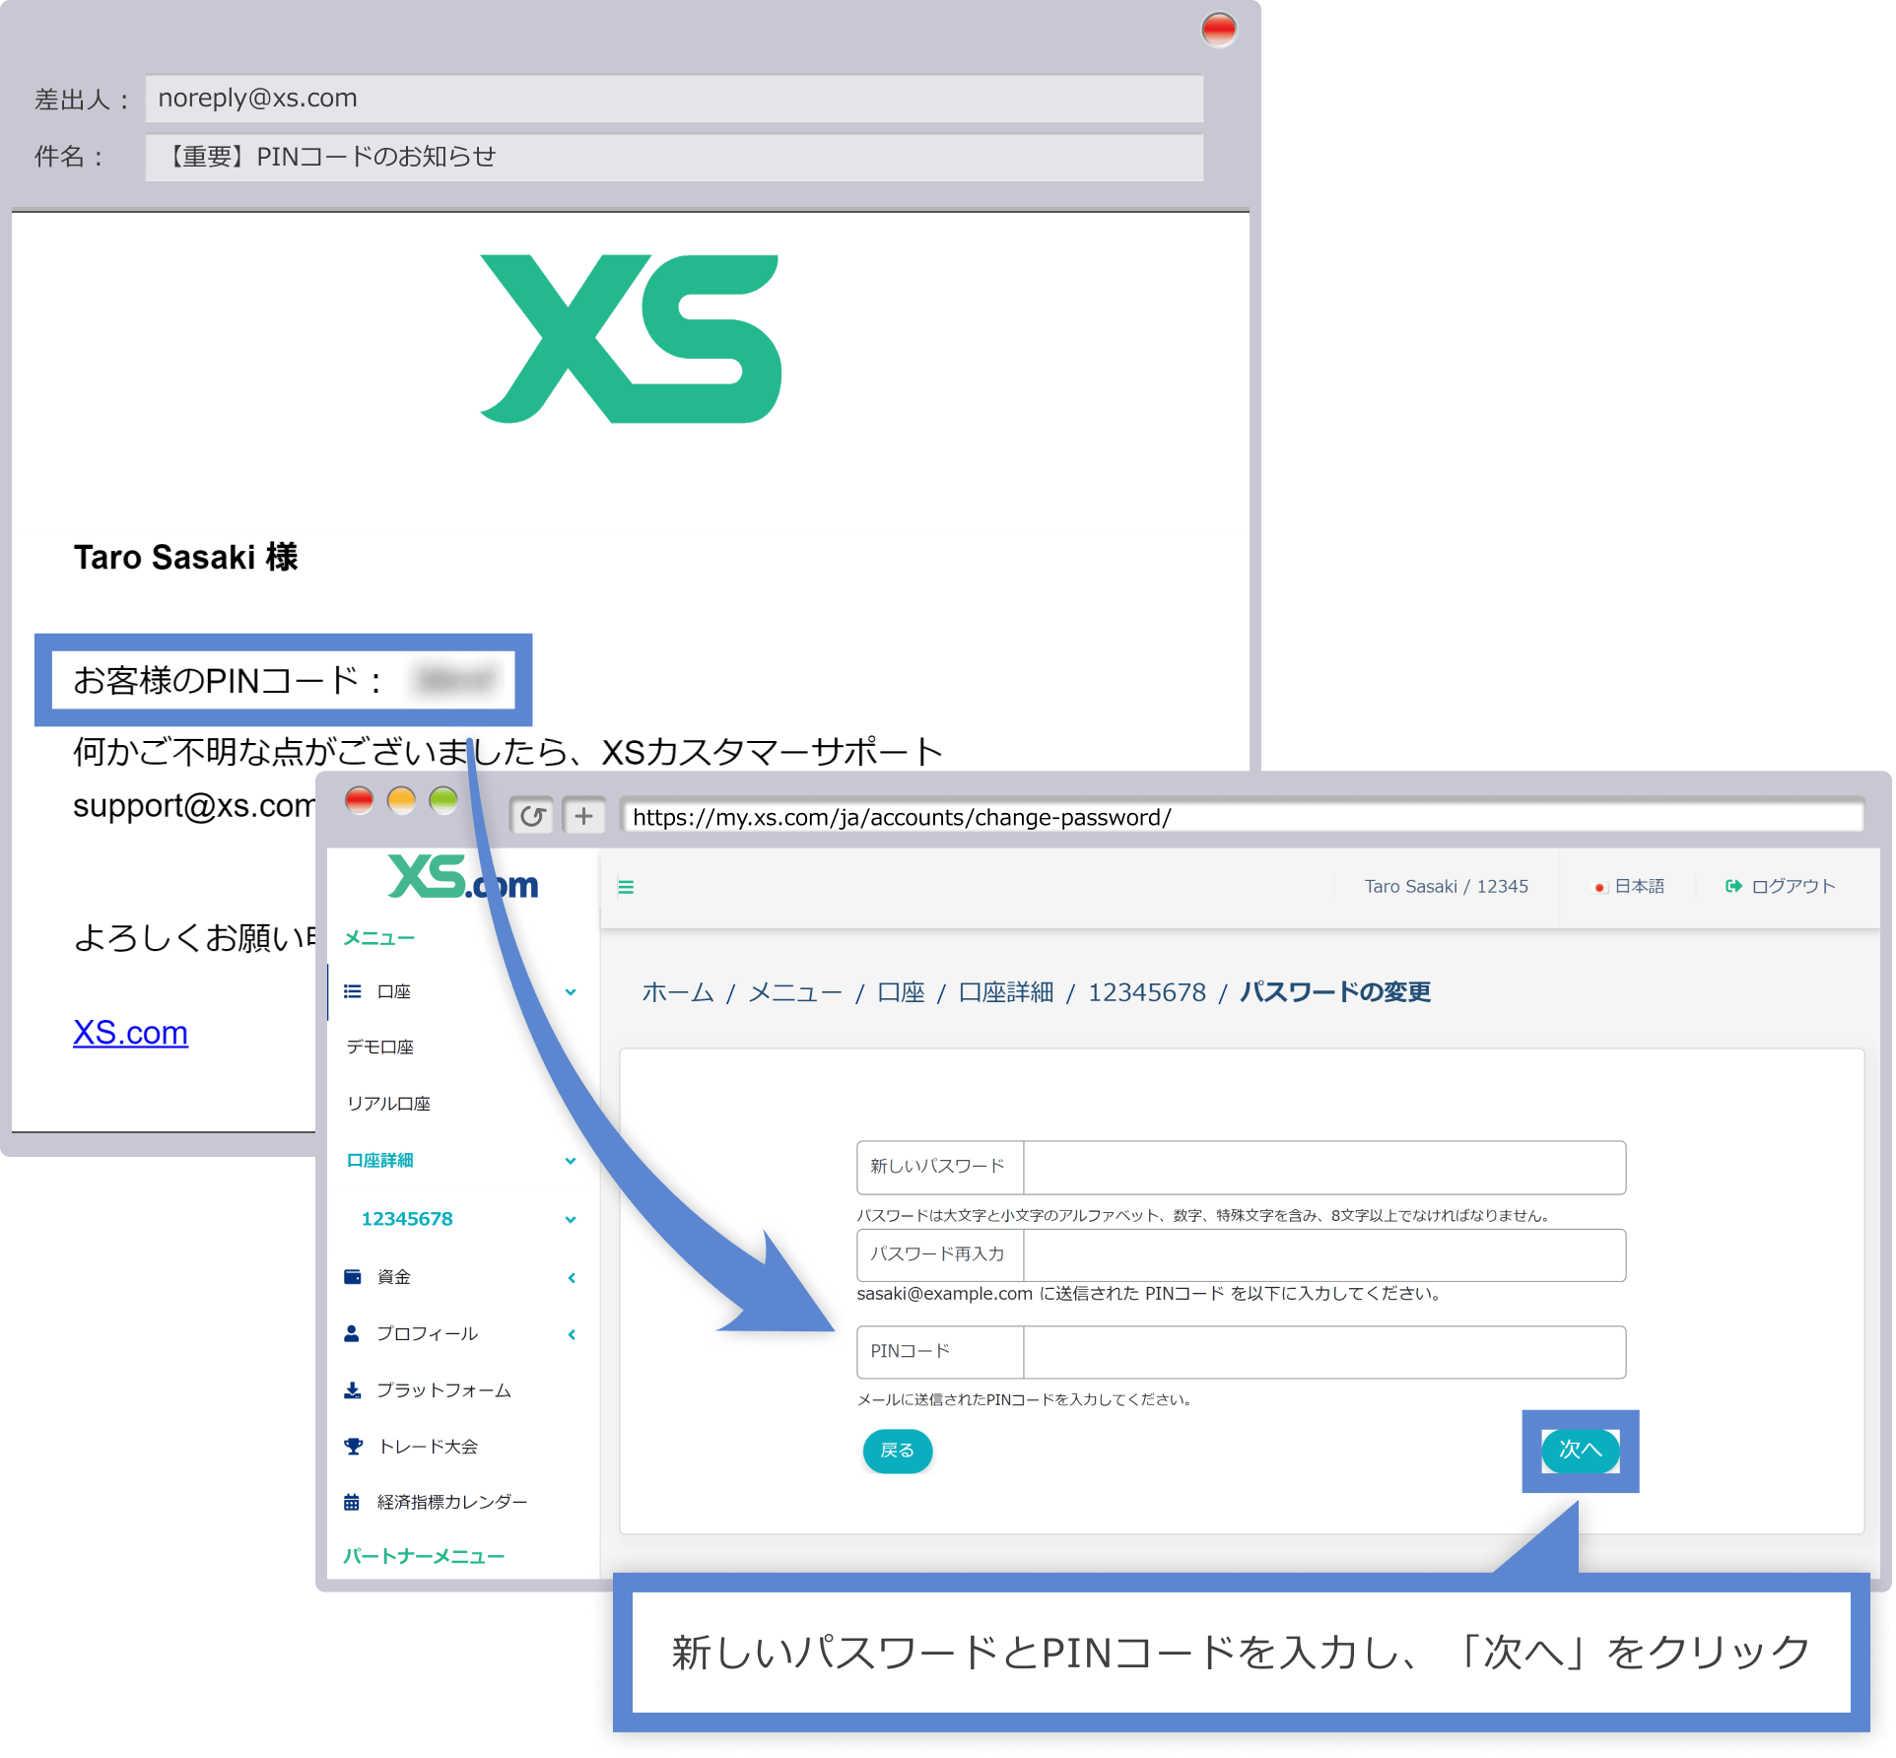Viewport: 1896px width, 1758px height.
Task: Click the browser's green maximize button
Action: (x=443, y=800)
